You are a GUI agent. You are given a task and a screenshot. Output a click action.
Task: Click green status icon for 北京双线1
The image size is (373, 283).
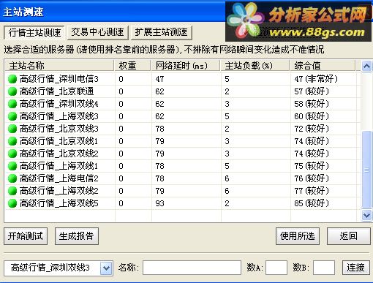click(x=12, y=141)
